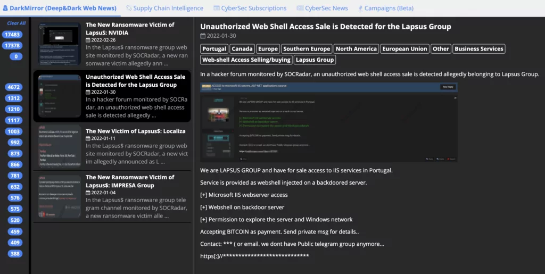This screenshot has width=545, height=274.
Task: Click thumbnail of the IMPRESA Group article
Action: pyautogui.click(x=60, y=196)
